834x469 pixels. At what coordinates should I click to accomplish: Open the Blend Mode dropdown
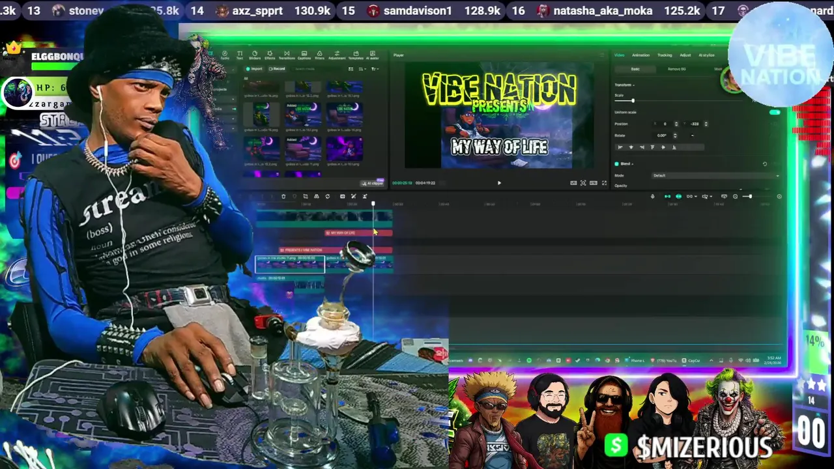[x=715, y=175]
